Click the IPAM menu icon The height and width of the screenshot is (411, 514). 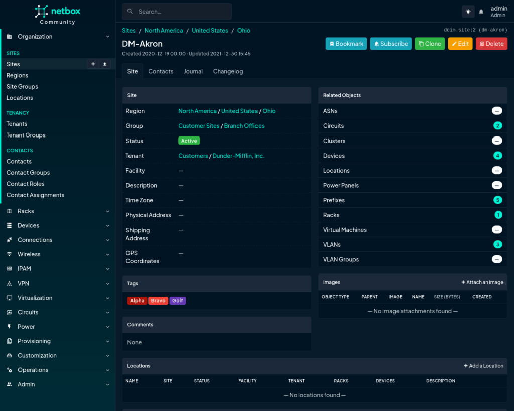[x=9, y=269]
